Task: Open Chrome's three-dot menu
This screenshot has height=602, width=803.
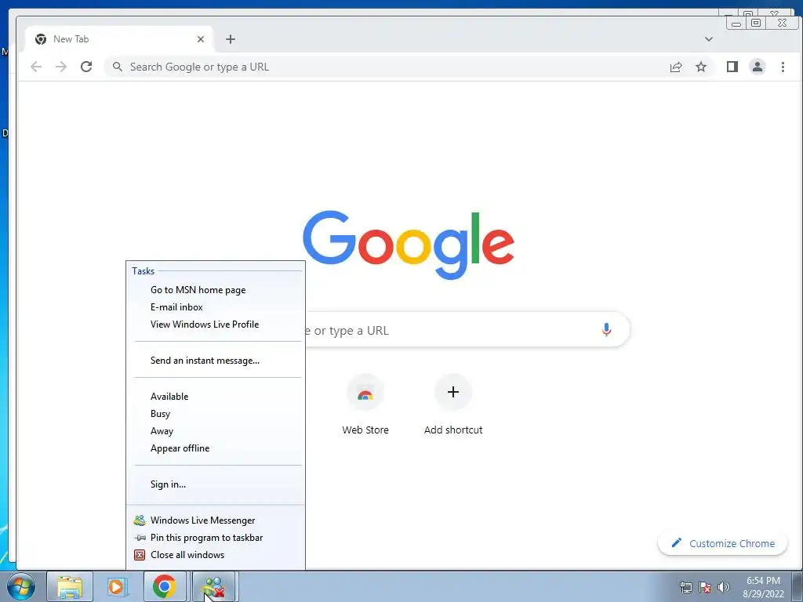Action: pyautogui.click(x=783, y=67)
